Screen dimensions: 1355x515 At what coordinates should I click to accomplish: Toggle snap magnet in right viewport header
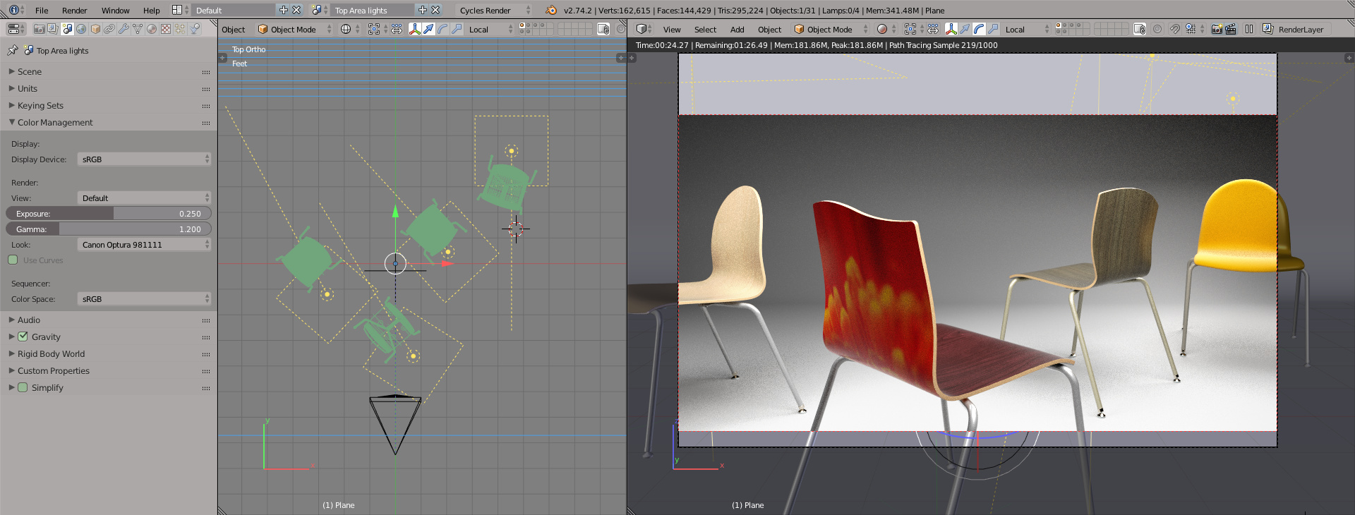1174,29
